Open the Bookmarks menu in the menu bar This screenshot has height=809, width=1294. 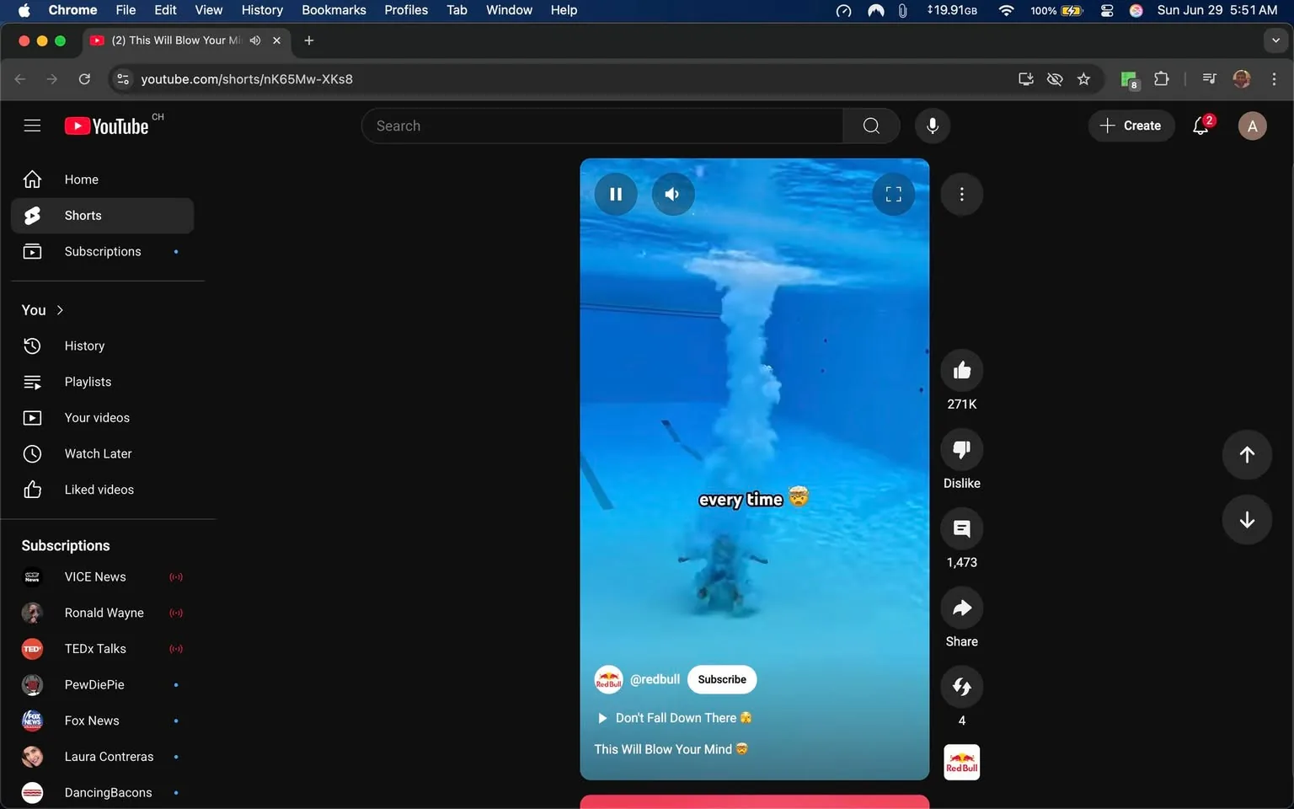(334, 10)
